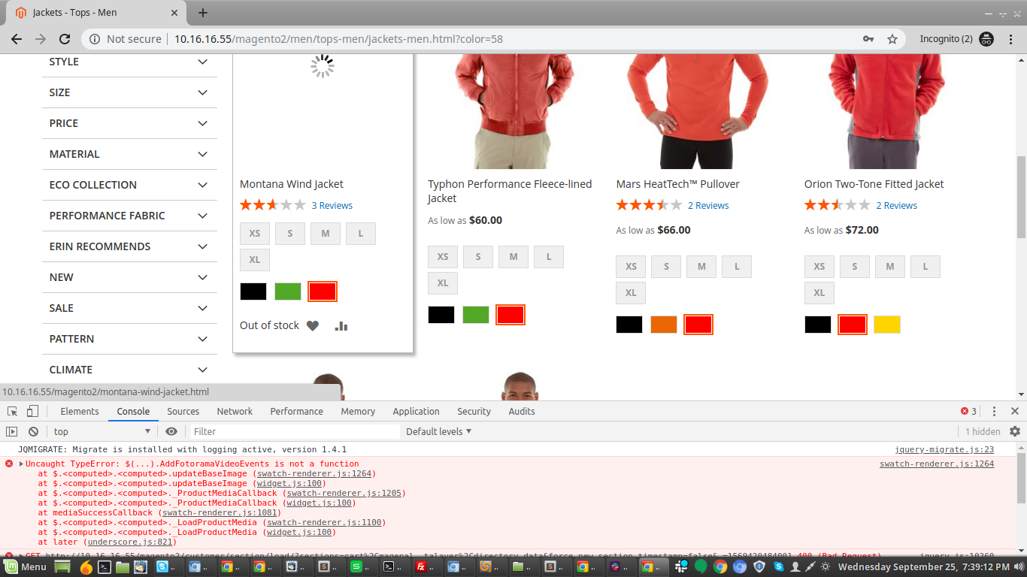1027x577 pixels.
Task: Choose size L for Typhon Performance jacket
Action: tap(549, 257)
